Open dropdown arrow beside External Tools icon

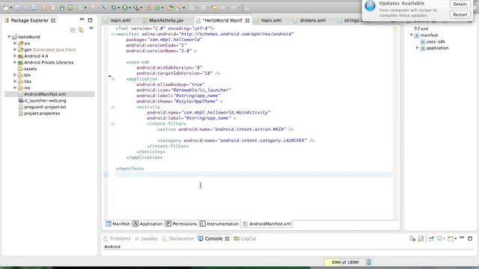[x=141, y=8]
